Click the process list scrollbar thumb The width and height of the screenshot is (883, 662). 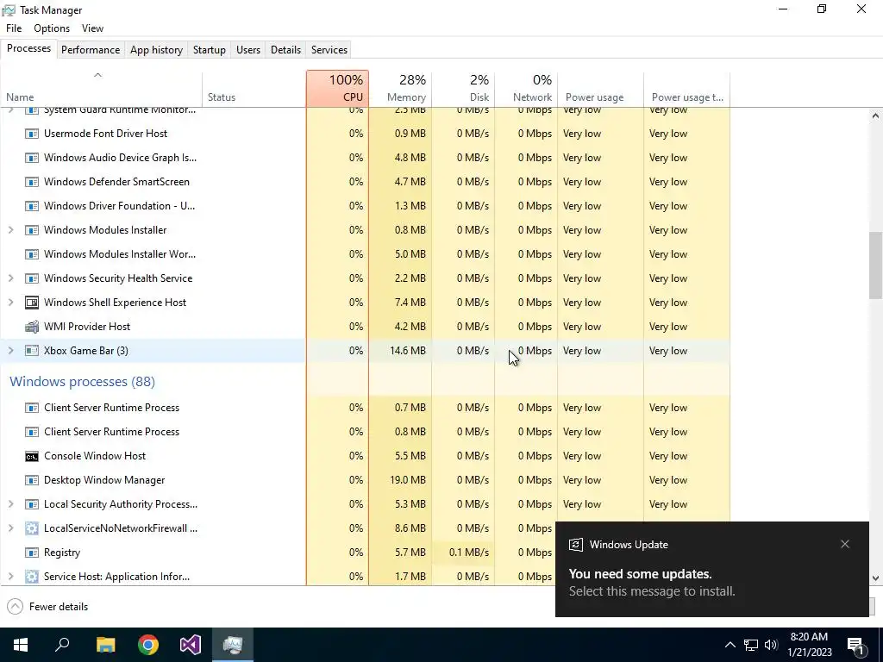875,265
